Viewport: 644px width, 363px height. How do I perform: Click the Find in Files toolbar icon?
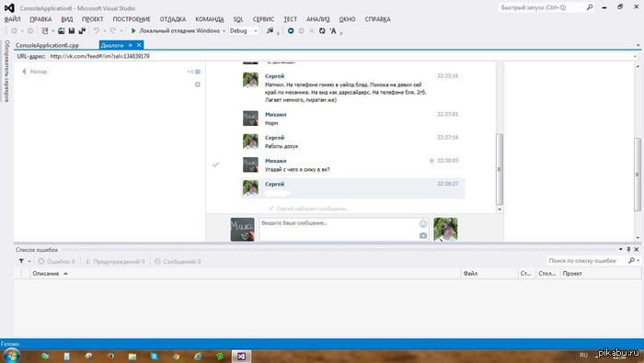coord(270,30)
